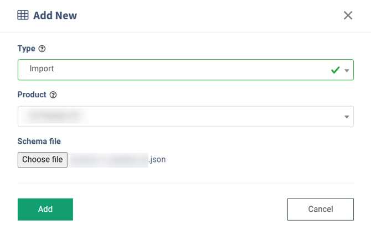This screenshot has width=371, height=230.
Task: Click the Add New dialog title
Action: pyautogui.click(x=55, y=15)
